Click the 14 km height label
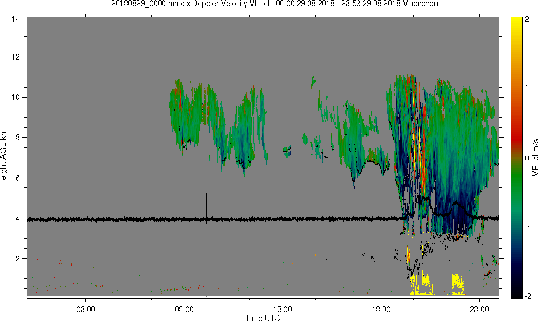Image resolution: width=538 pixels, height=321 pixels. click(16, 19)
